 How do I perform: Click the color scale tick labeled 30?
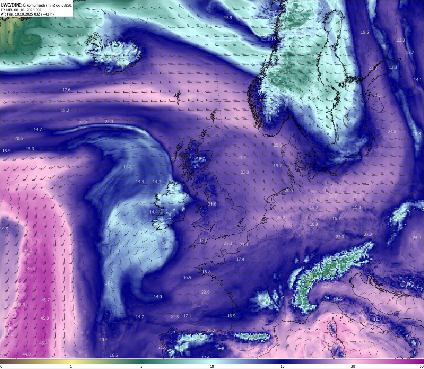coord(353,366)
